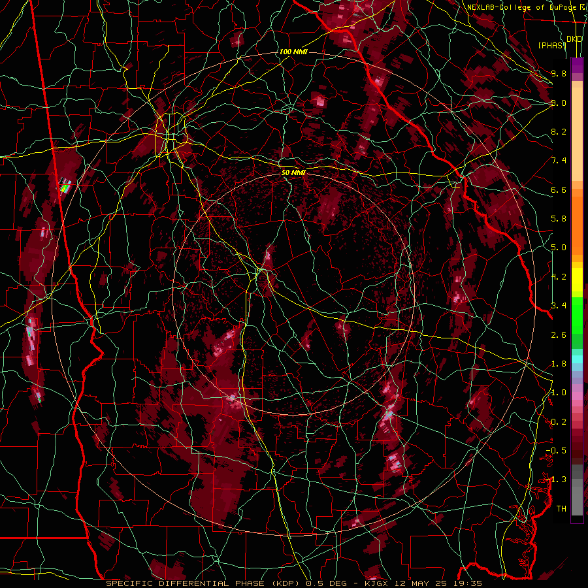
Task: Click the 4.2 value on the legend
Action: (x=559, y=277)
